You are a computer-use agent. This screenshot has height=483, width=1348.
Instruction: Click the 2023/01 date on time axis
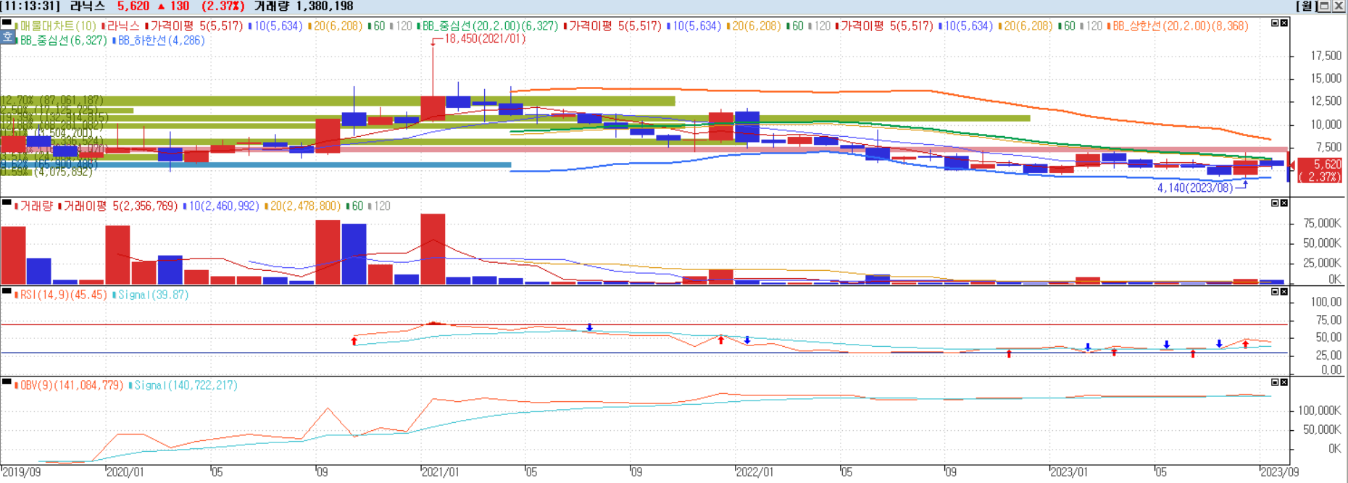click(x=1069, y=472)
